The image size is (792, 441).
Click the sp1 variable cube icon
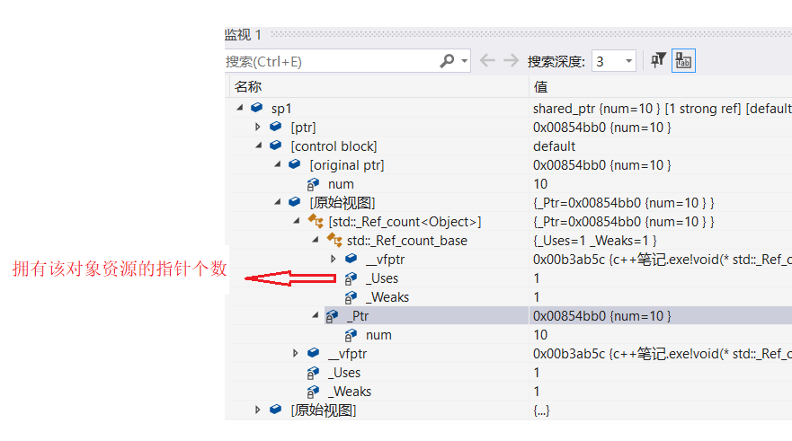tap(256, 108)
